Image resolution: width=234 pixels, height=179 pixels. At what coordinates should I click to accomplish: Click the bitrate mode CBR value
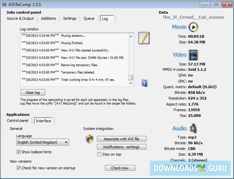tap(192, 149)
